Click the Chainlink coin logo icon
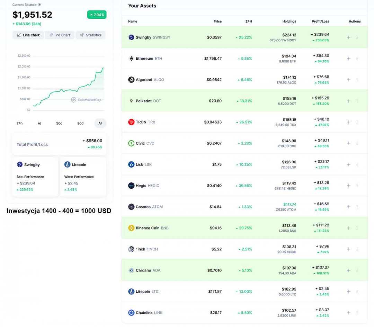 (131, 313)
